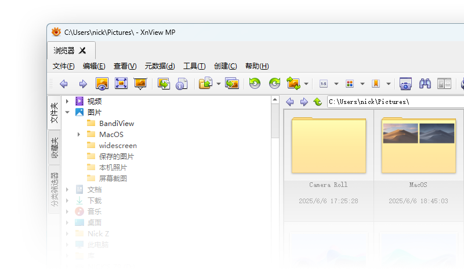Switch to the 分类筛选器 side tab
The image size is (464, 270).
tap(54, 189)
